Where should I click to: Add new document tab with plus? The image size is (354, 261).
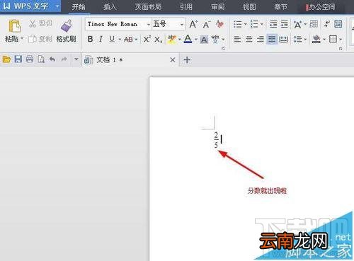pos(187,59)
